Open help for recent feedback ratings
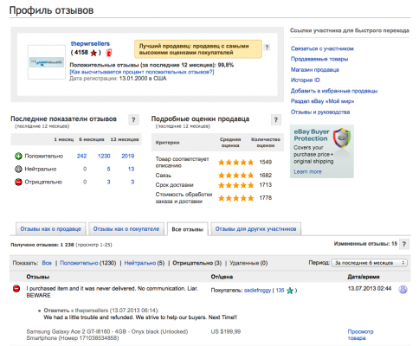 pos(133,119)
